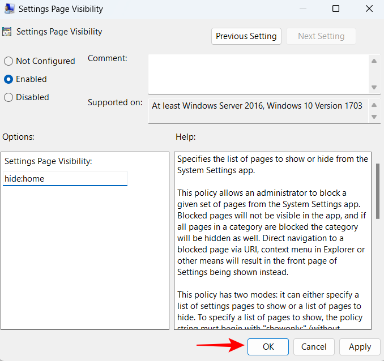The width and height of the screenshot is (384, 361).
Task: Click the Comment box scroll down arrow
Action: [x=374, y=87]
